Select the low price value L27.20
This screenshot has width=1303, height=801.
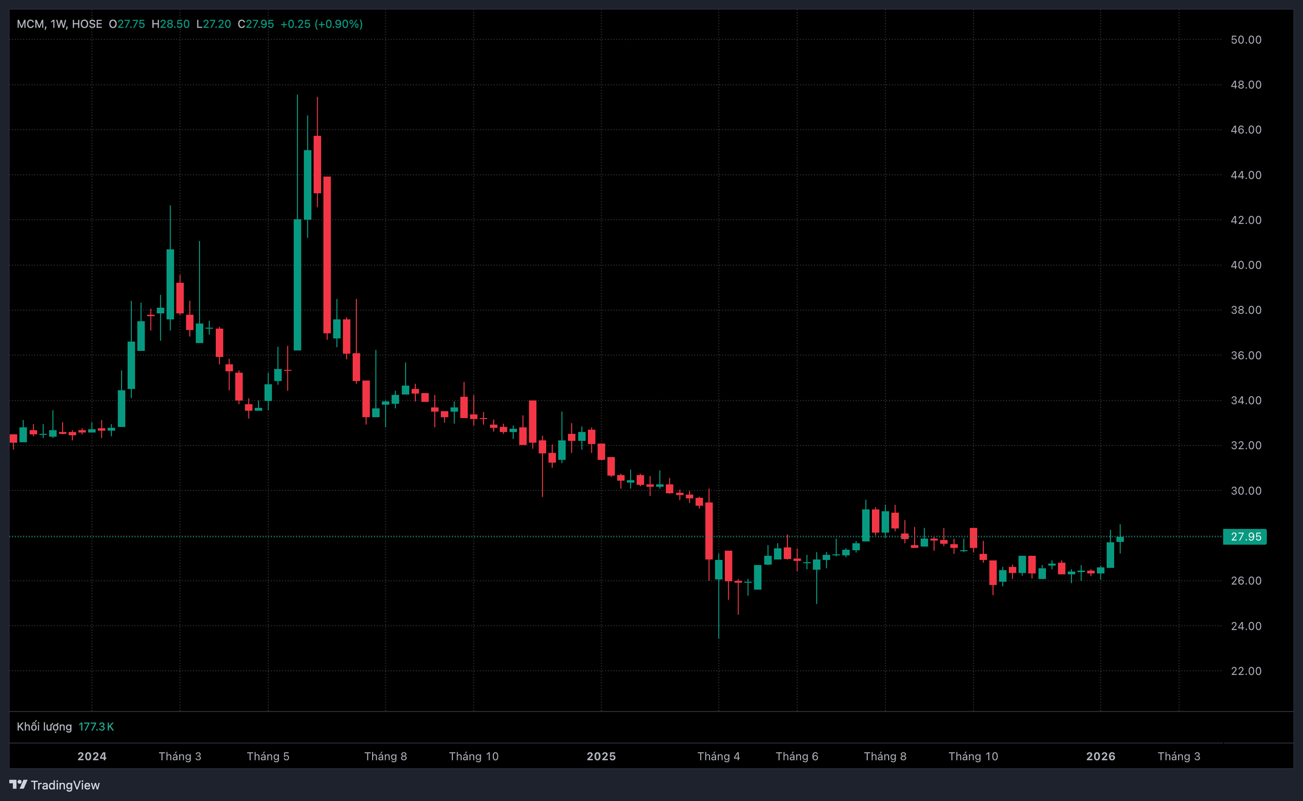coord(213,24)
